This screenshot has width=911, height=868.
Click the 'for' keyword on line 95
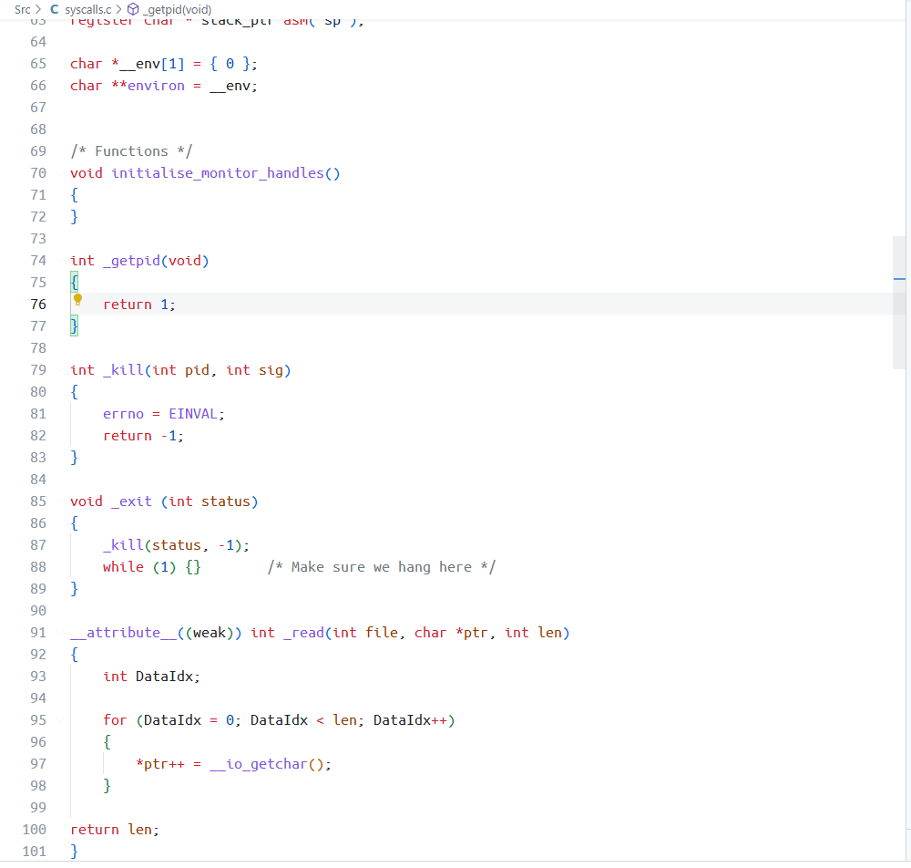point(115,720)
